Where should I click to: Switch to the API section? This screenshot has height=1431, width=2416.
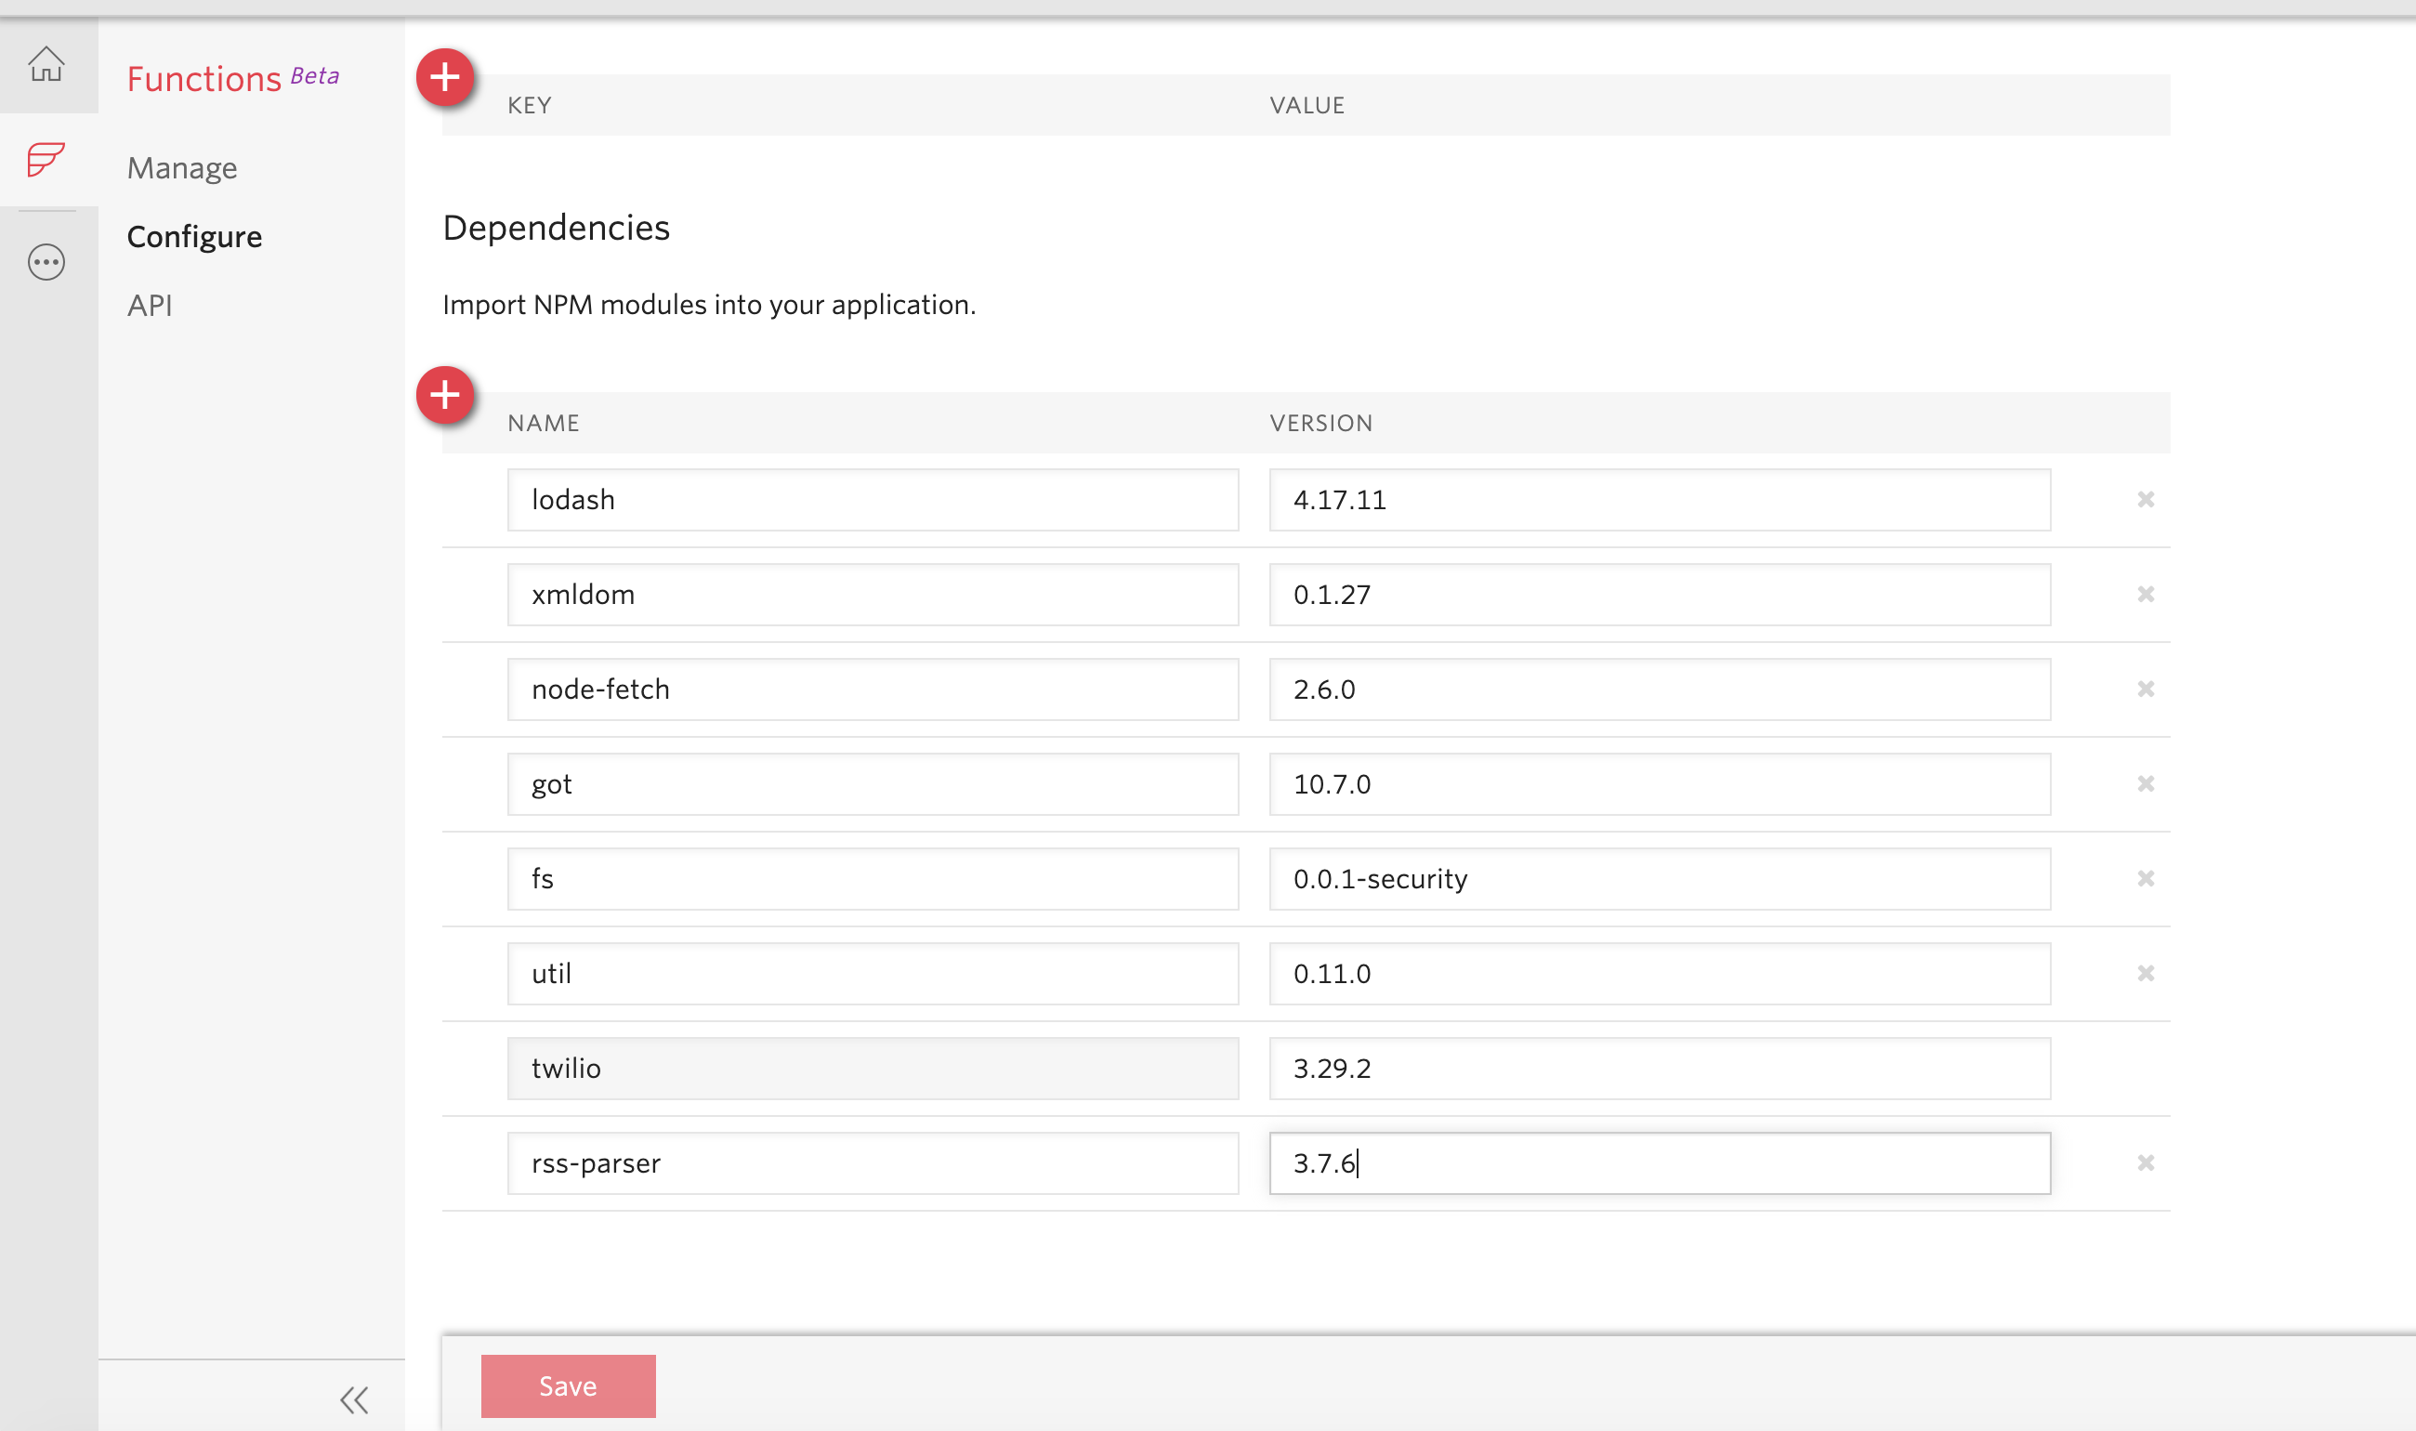(x=151, y=306)
